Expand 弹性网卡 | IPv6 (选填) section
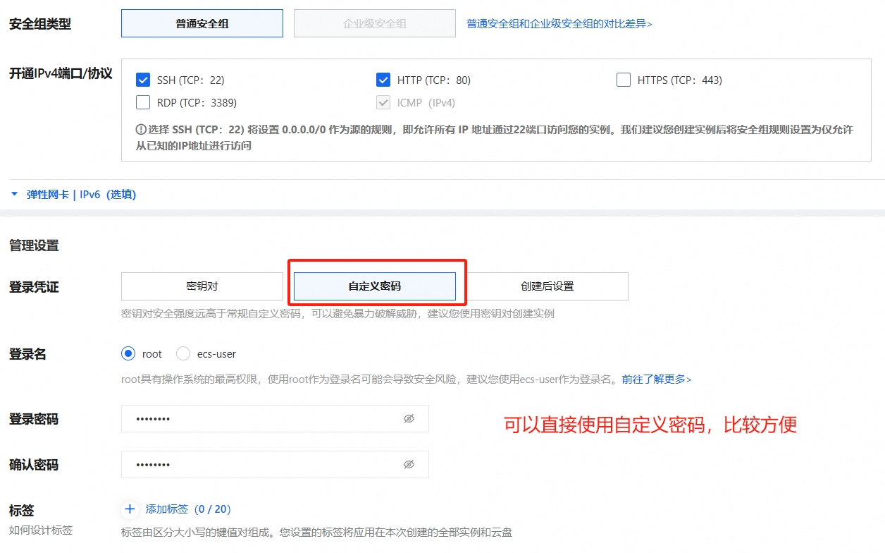 tap(74, 195)
